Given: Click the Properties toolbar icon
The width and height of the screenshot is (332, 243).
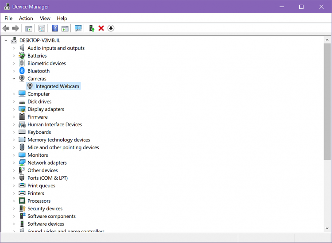Looking at the screenshot, I should pyautogui.click(x=41, y=28).
